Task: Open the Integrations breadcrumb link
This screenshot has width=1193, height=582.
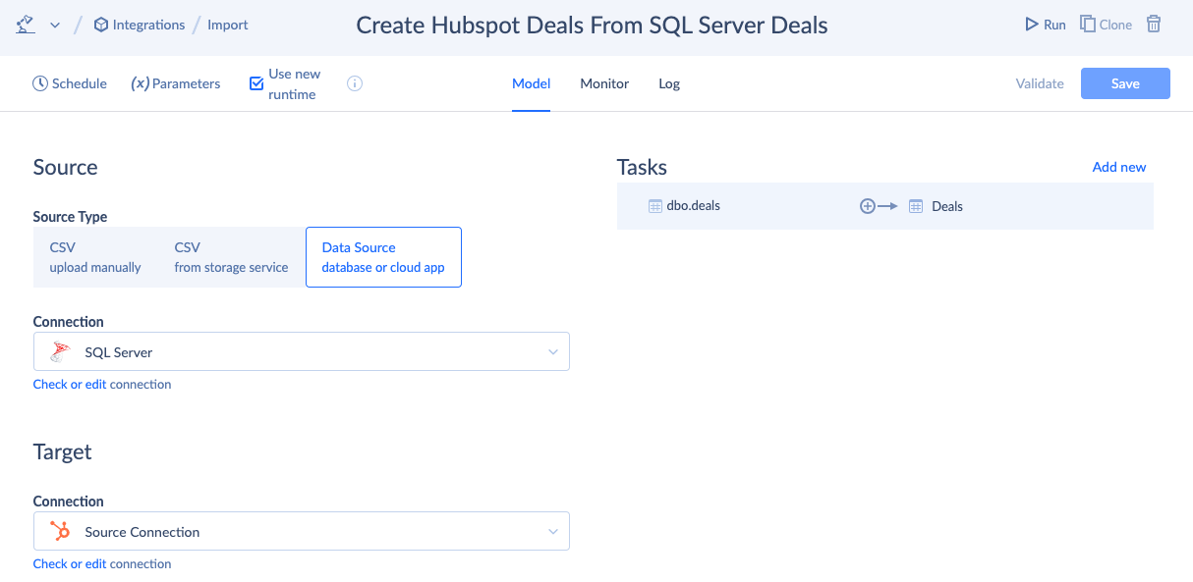Action: (x=140, y=25)
